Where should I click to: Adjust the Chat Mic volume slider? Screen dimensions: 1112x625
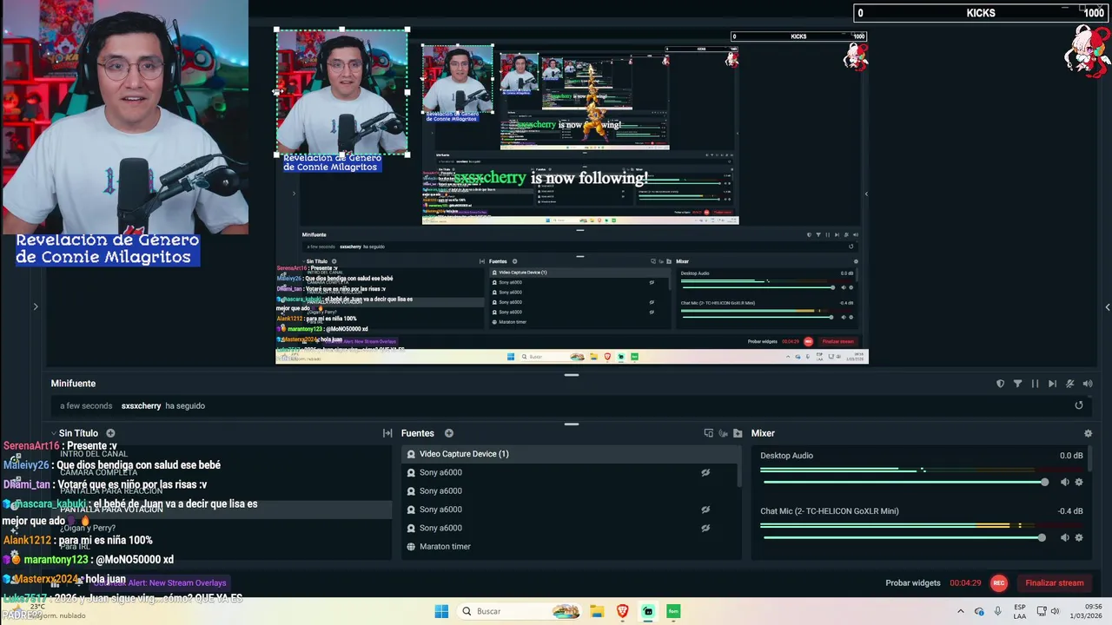(x=903, y=537)
